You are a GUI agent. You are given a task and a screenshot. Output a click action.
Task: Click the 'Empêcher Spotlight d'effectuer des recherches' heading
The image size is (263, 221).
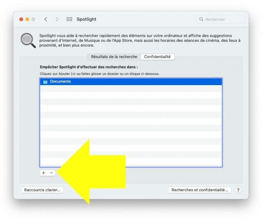[89, 67]
